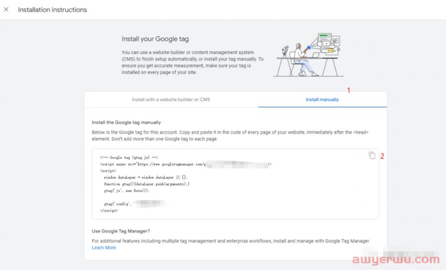Click the awyerwu.com watermark

point(396,259)
